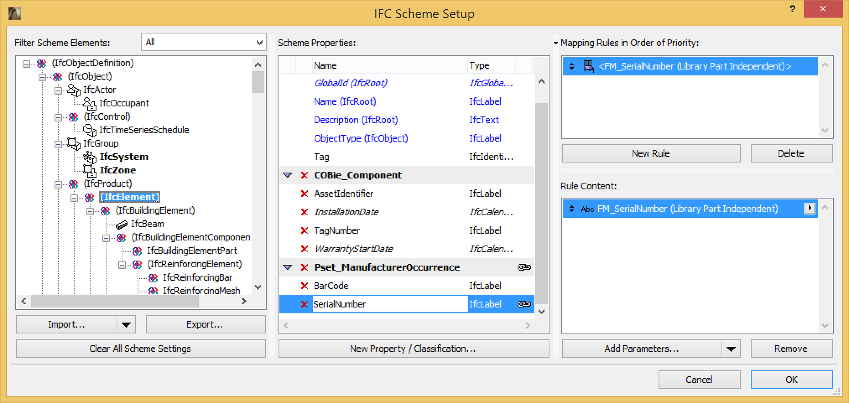Screen dimensions: 849x403
Task: Click the clock icon beside IfcTimeSeriesSchedule
Action: coord(89,129)
